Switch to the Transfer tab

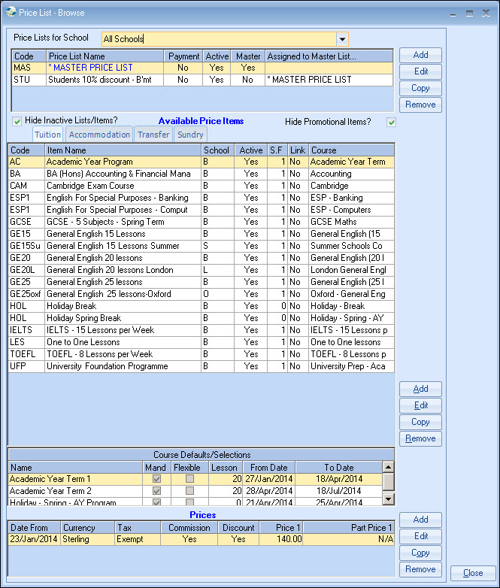click(x=153, y=135)
